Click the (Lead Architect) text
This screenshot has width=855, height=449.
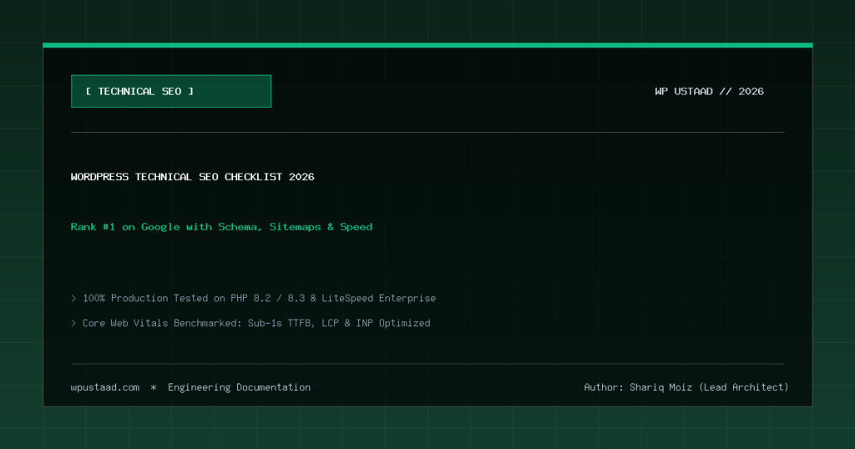click(x=744, y=387)
